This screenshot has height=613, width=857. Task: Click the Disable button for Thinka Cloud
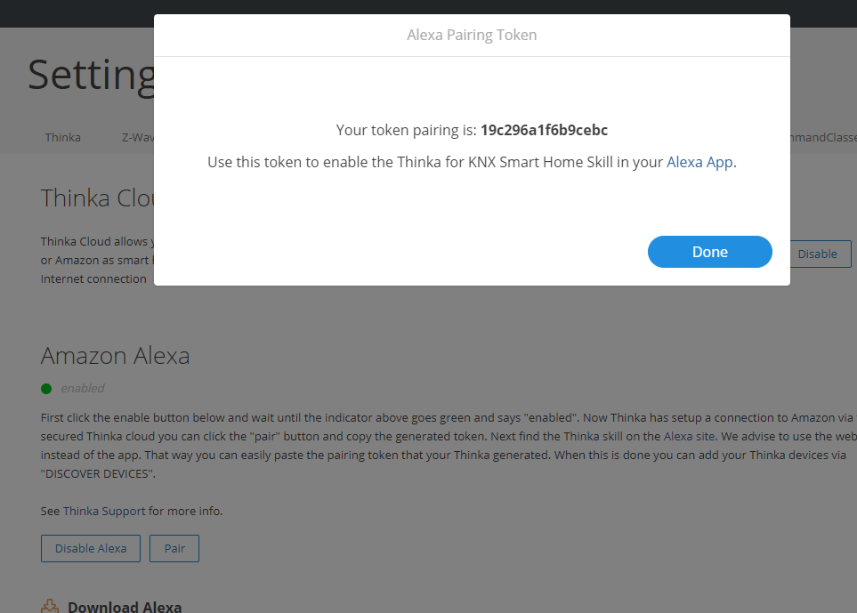point(821,254)
